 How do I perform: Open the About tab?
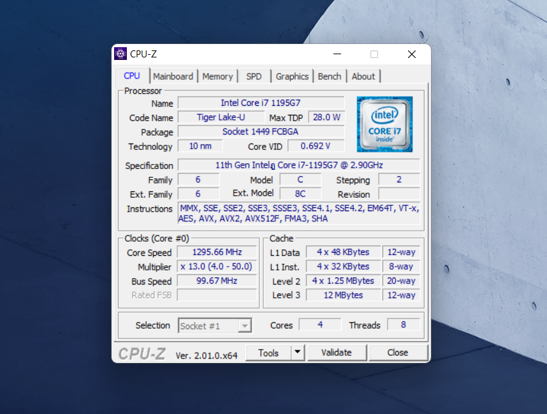coord(363,77)
